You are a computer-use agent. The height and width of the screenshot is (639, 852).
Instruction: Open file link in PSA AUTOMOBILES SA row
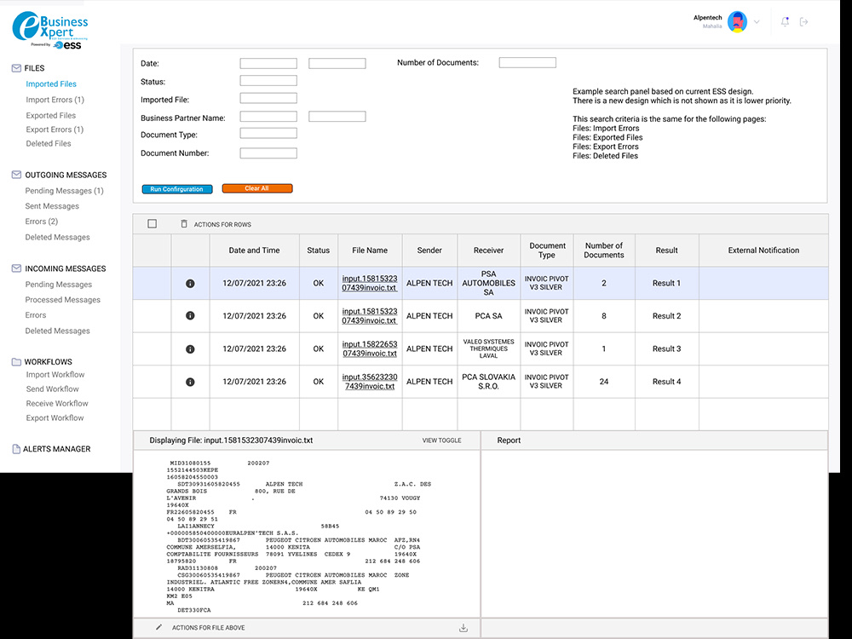[x=370, y=283]
